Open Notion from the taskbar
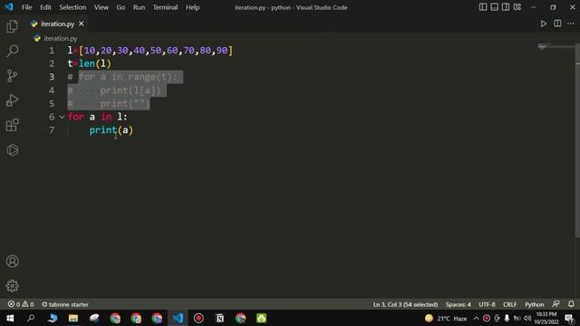 [x=219, y=318]
